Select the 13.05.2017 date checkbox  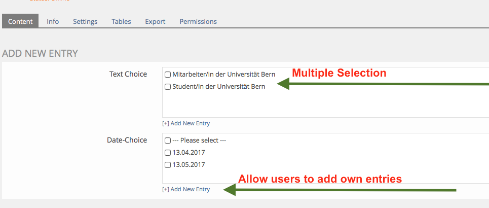[168, 165]
